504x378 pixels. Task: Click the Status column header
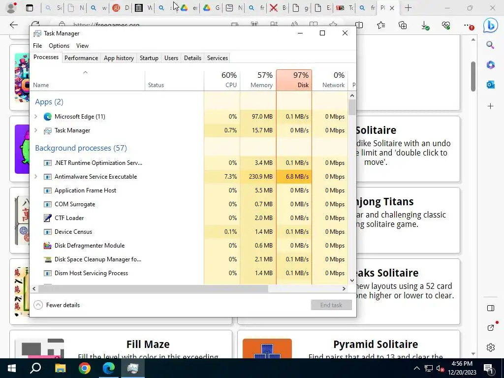point(174,80)
